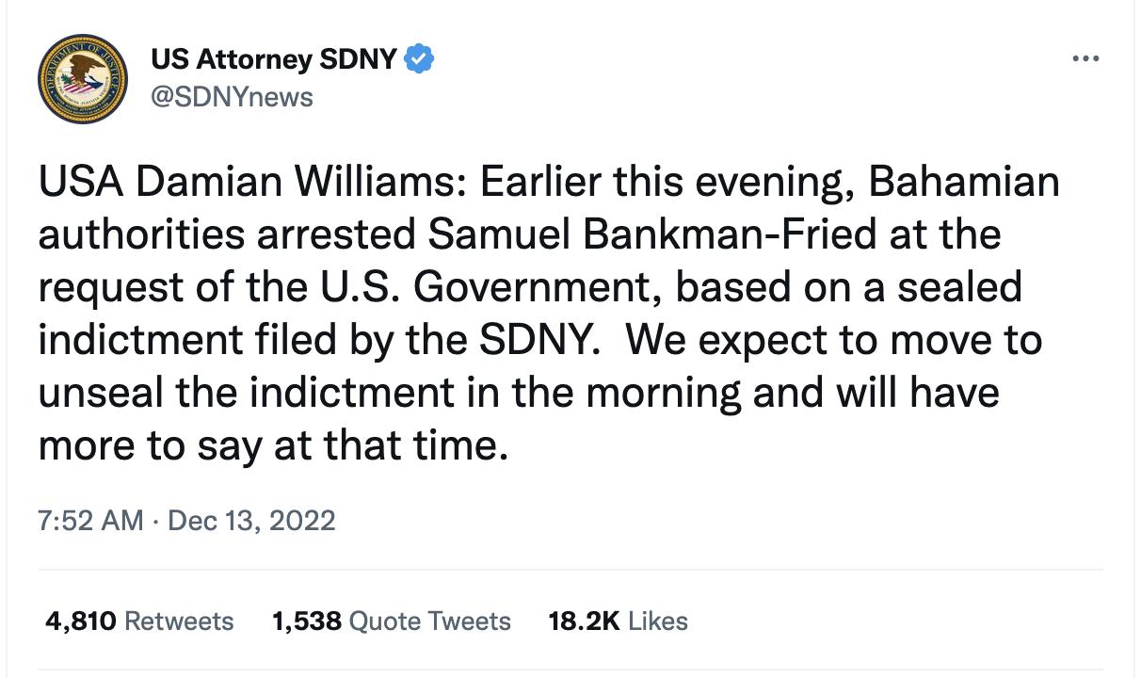Click the Department of Justice seal avatar

coord(83,79)
